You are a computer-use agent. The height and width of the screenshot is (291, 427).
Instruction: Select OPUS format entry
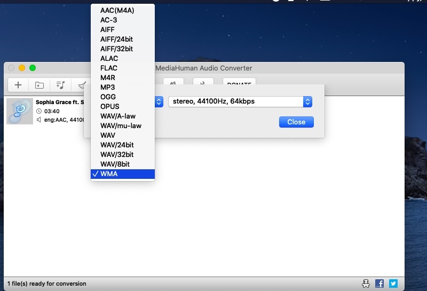123,107
